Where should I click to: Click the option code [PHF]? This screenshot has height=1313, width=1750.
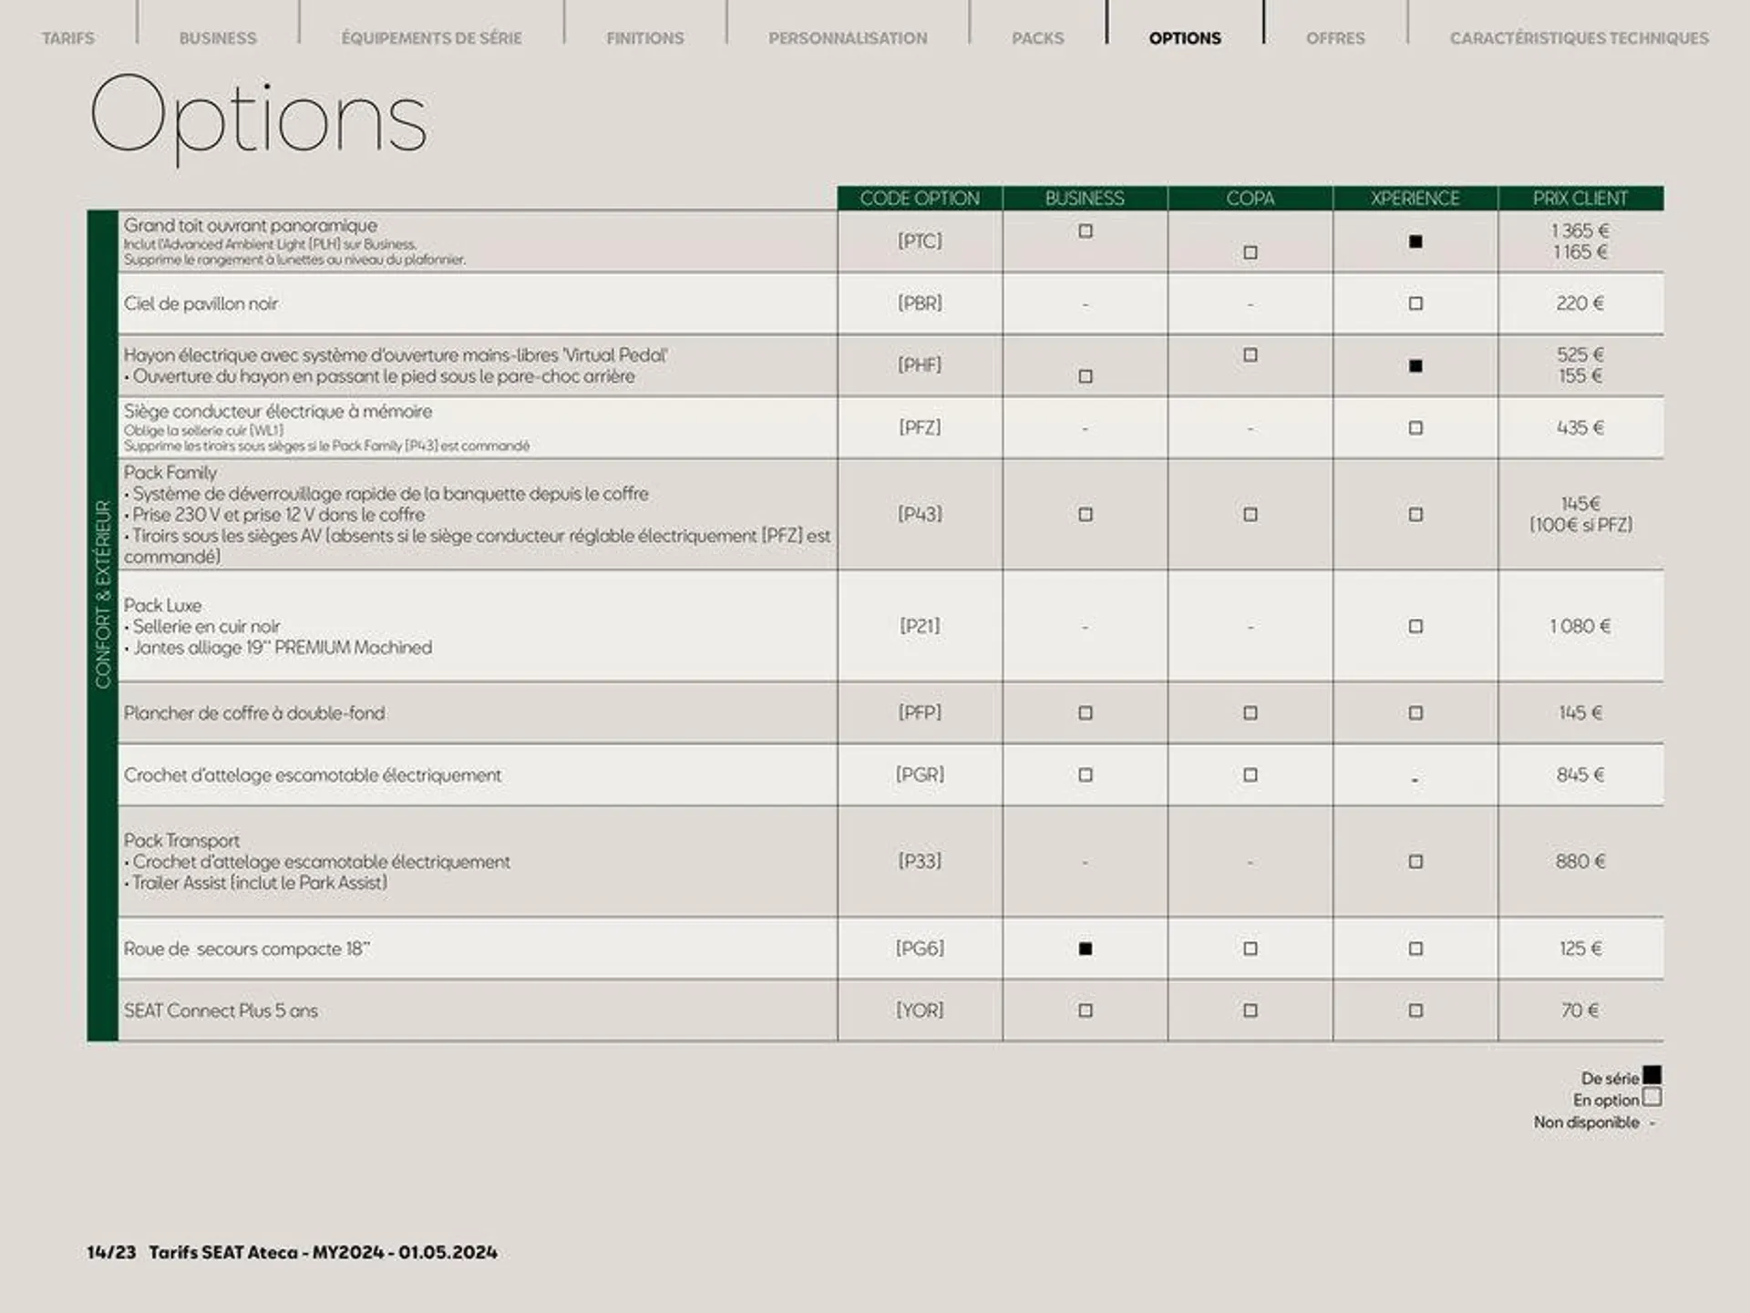point(921,365)
